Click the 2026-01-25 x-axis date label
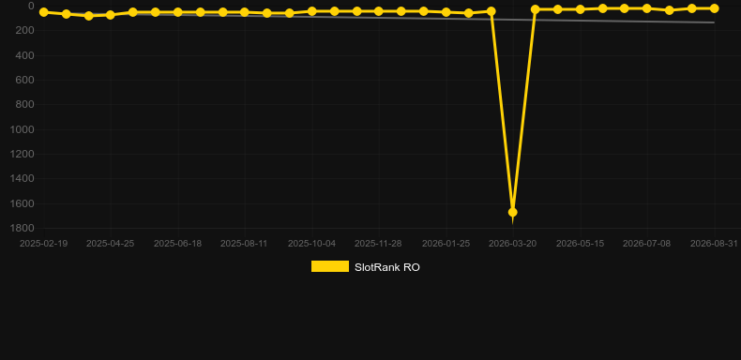This screenshot has height=360, width=741. [446, 244]
